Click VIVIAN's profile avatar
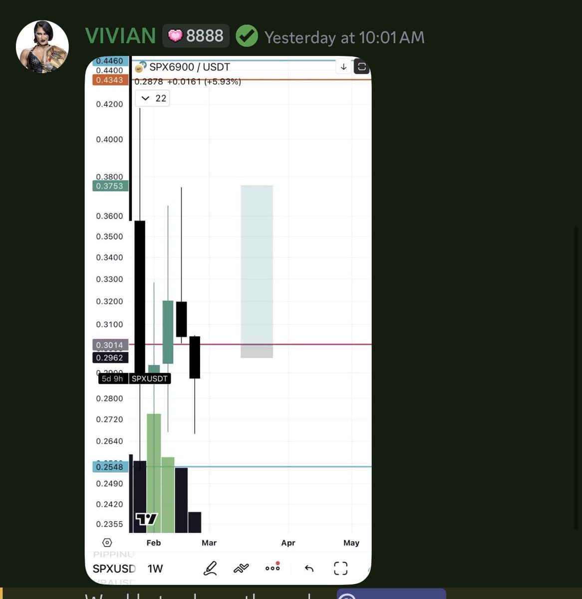Screen dimensions: 582x599 42,47
